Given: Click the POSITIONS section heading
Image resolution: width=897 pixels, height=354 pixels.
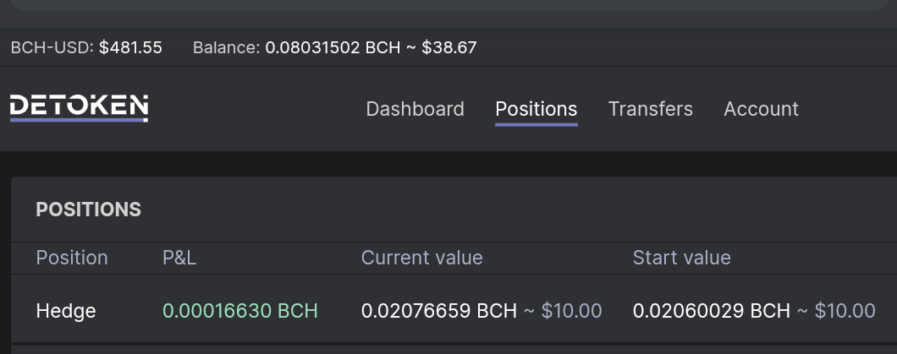Looking at the screenshot, I should point(89,210).
